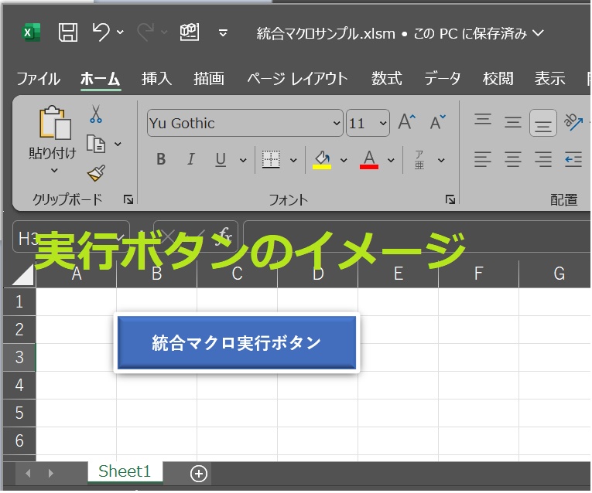Open the クリップボード dialog launcher
Viewport: 592px width, 493px height.
128,199
